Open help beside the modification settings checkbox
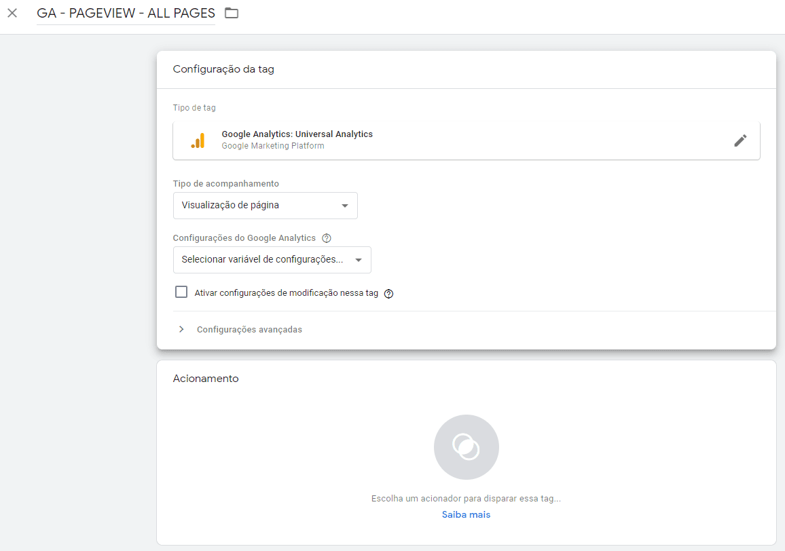Viewport: 785px width, 551px height. pos(388,293)
